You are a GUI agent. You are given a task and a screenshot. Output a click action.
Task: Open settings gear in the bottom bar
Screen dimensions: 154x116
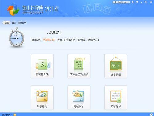151,114
